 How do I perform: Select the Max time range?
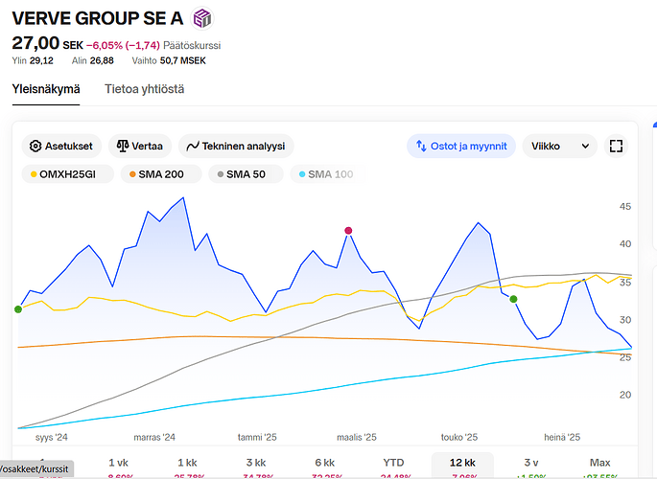(599, 463)
